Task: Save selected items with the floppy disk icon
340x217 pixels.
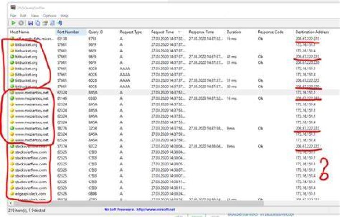Action: coord(31,23)
